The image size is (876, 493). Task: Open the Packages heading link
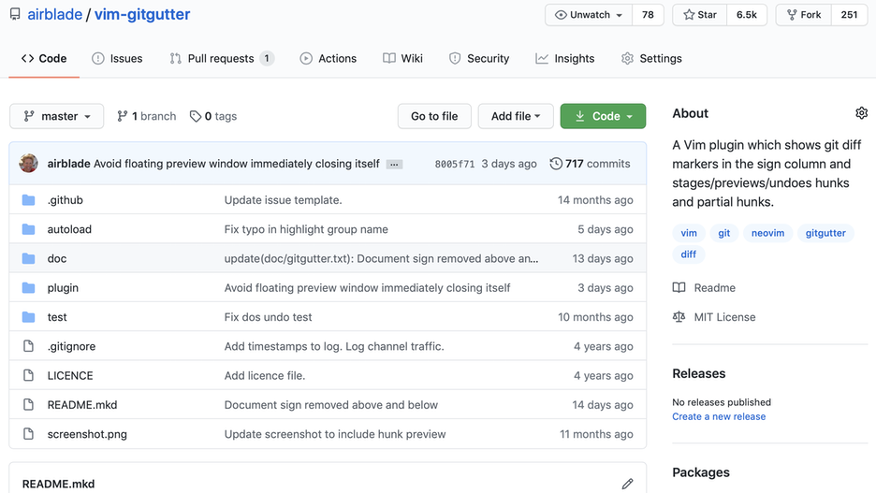701,472
